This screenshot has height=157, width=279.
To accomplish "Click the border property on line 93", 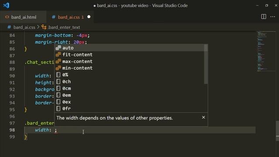I will pyautogui.click(x=43, y=96).
